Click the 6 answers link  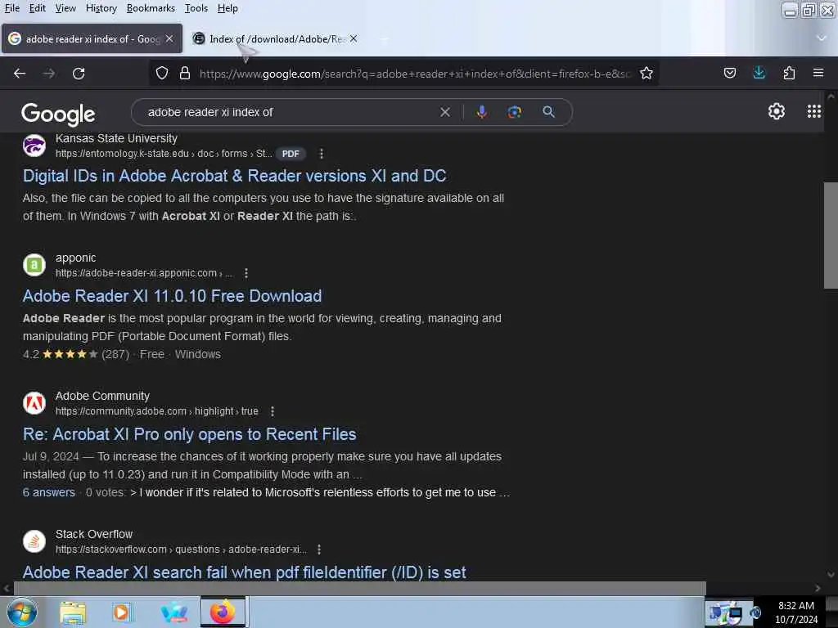[48, 492]
